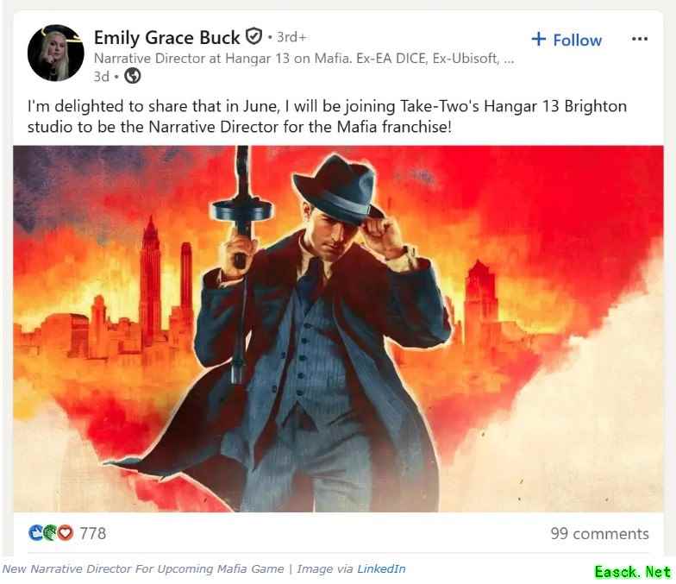The height and width of the screenshot is (584, 676).
Task: Click the Emily Grace Buck name
Action: 167,38
